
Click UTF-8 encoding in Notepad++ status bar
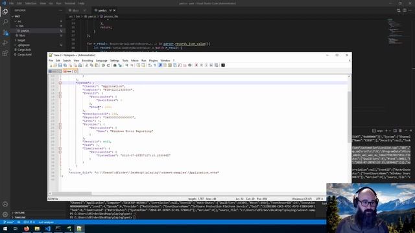(x=319, y=199)
